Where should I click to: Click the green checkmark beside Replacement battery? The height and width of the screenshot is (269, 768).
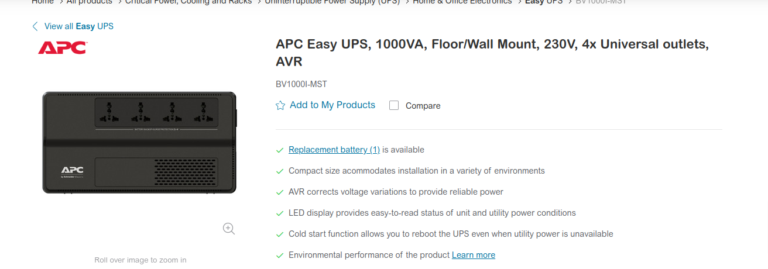click(x=280, y=150)
